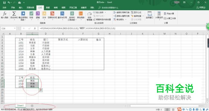Switch to the Insert (插入) tab
Screen dimensions: 209x111
click(x=21, y=8)
